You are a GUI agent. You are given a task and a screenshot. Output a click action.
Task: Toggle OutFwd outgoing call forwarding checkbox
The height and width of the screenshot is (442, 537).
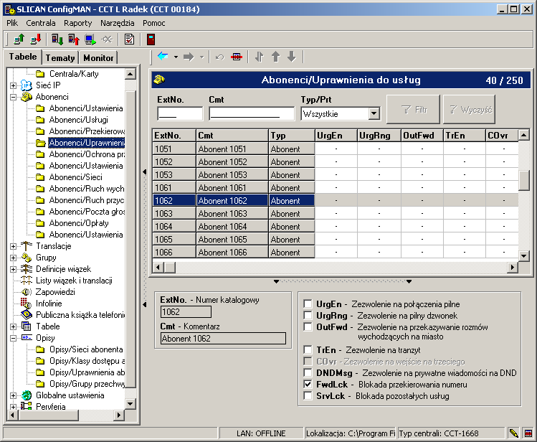click(x=308, y=327)
